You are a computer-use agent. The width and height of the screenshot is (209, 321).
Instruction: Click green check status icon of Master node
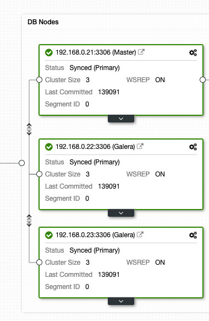(x=49, y=52)
